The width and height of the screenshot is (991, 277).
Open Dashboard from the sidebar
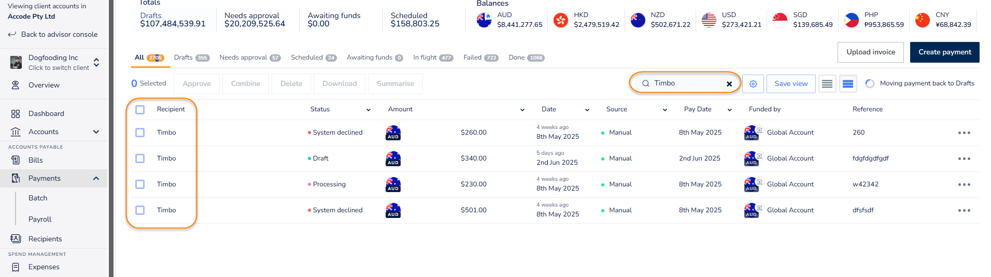pos(46,113)
